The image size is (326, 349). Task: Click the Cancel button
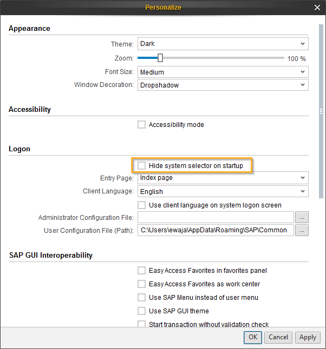tap(278, 337)
